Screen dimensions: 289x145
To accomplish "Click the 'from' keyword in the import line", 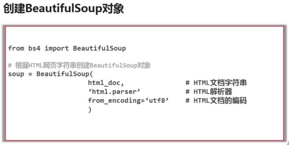I will tap(16, 48).
